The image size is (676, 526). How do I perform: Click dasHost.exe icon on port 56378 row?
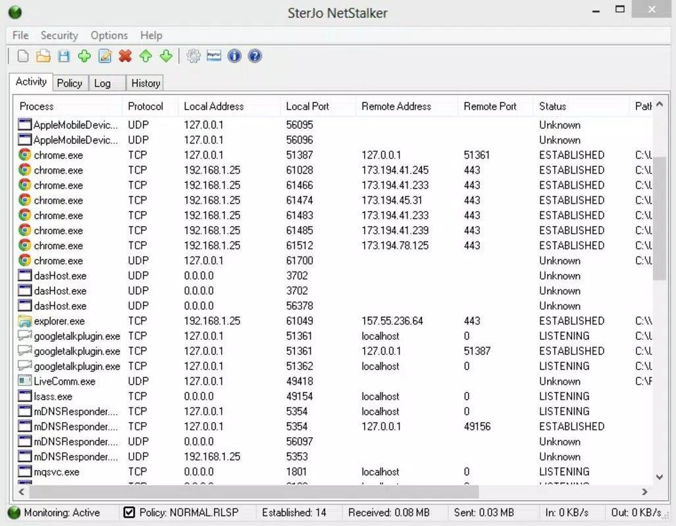pos(24,306)
